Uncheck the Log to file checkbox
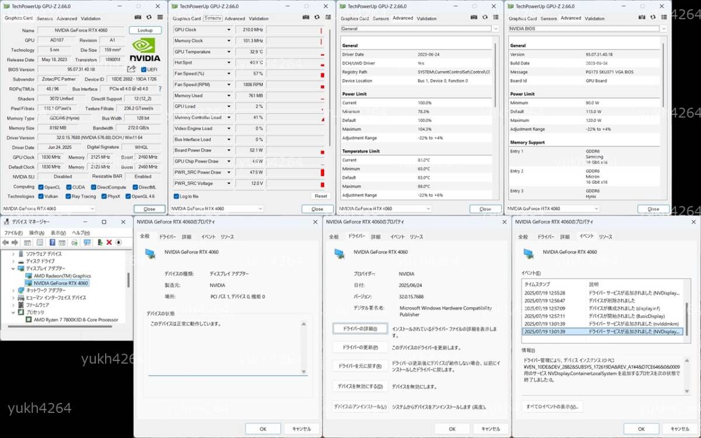Viewport: 701px width, 438px height. click(x=176, y=197)
